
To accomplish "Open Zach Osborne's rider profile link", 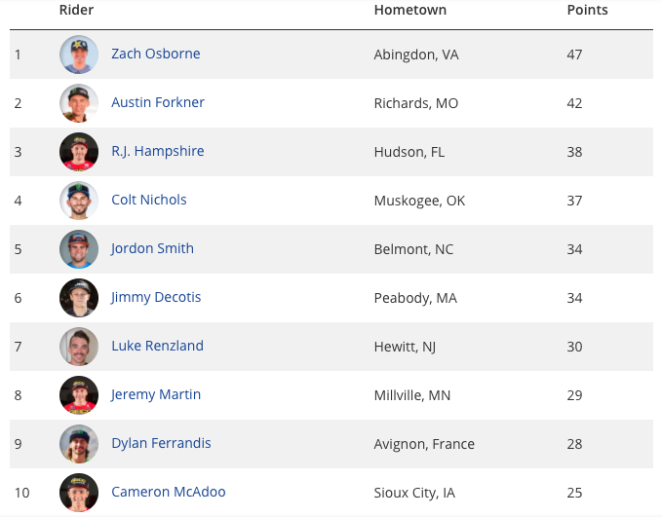I will coord(156,54).
